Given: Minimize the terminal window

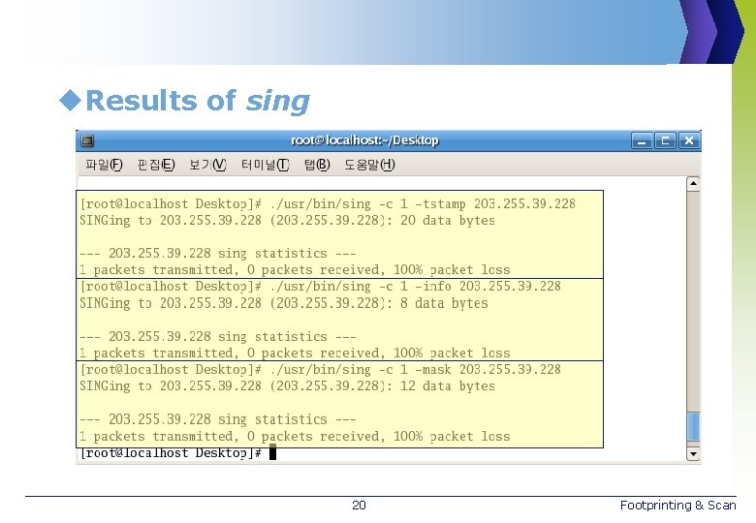Looking at the screenshot, I should 642,141.
